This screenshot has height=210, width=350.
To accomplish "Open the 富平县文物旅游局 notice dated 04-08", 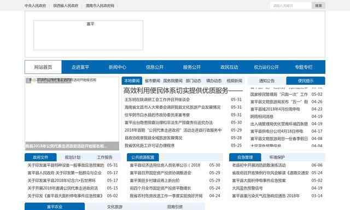I will pos(279,138).
